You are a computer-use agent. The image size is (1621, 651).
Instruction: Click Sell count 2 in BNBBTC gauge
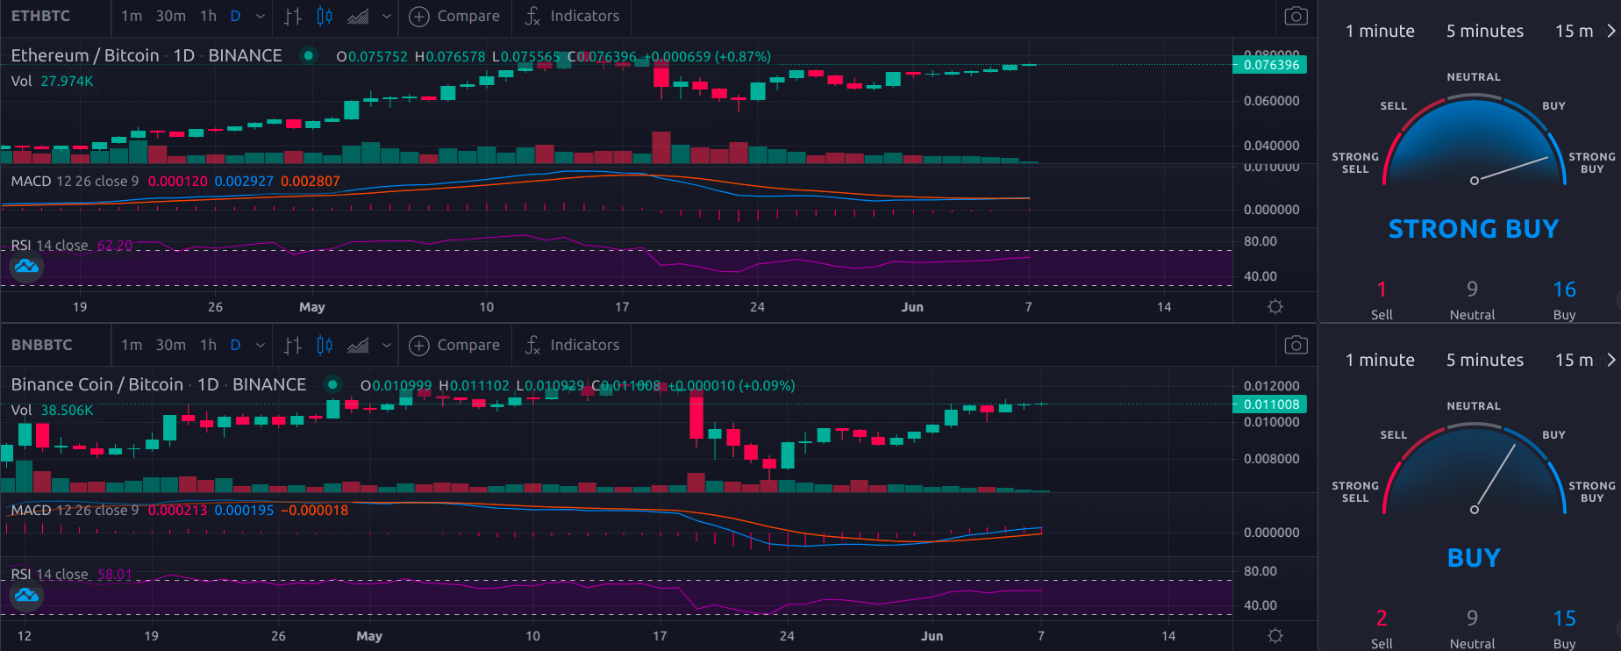[1382, 619]
